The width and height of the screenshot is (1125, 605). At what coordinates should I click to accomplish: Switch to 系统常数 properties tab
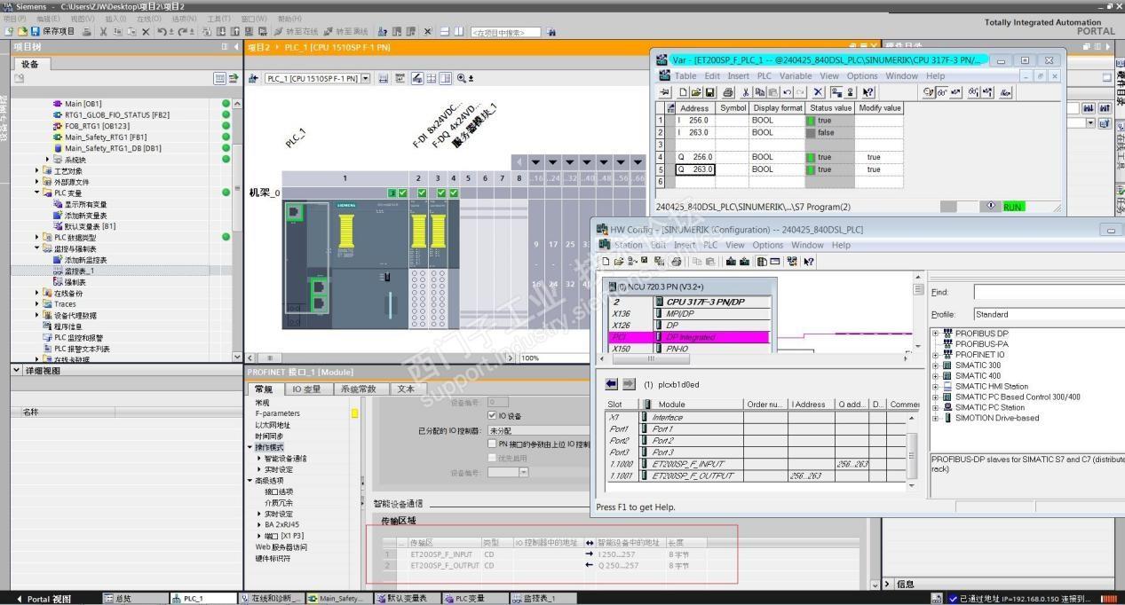pyautogui.click(x=358, y=389)
